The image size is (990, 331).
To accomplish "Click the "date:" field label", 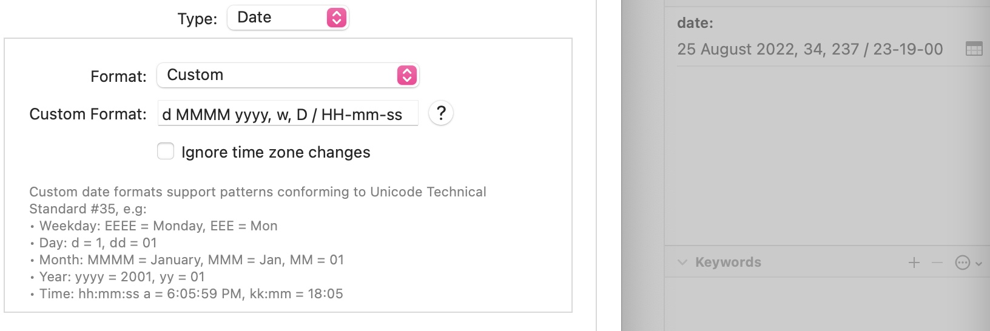I will point(695,23).
